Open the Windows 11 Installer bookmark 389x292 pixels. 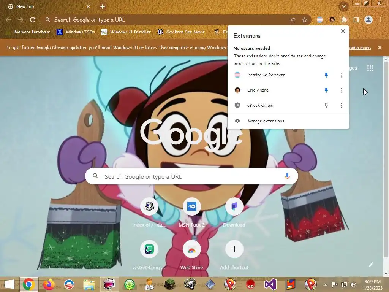pyautogui.click(x=126, y=32)
